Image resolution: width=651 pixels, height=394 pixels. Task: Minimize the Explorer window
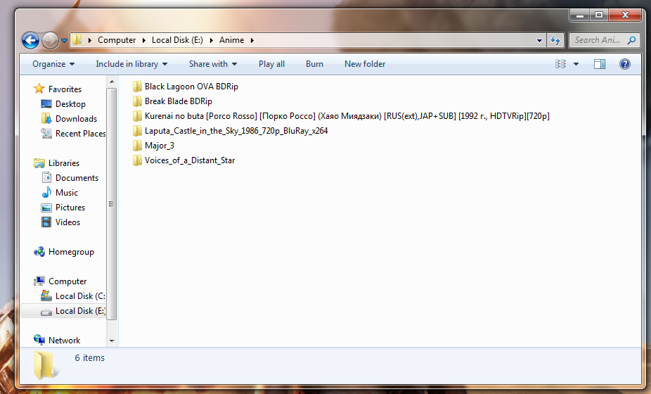tap(580, 15)
